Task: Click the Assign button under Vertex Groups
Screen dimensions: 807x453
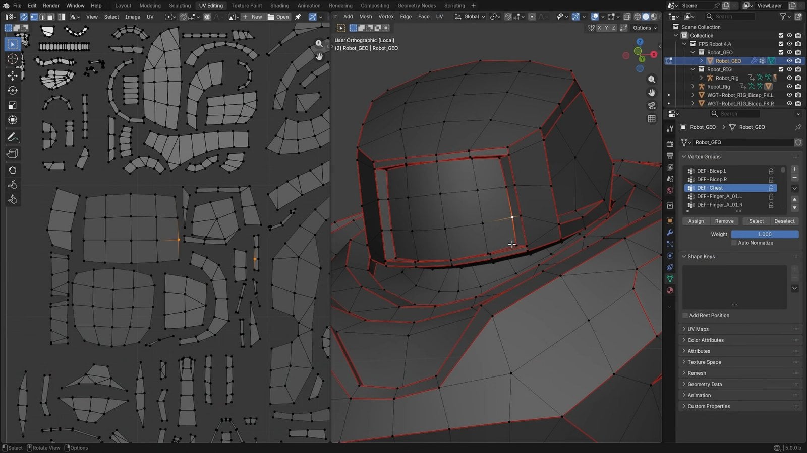Action: [696, 221]
